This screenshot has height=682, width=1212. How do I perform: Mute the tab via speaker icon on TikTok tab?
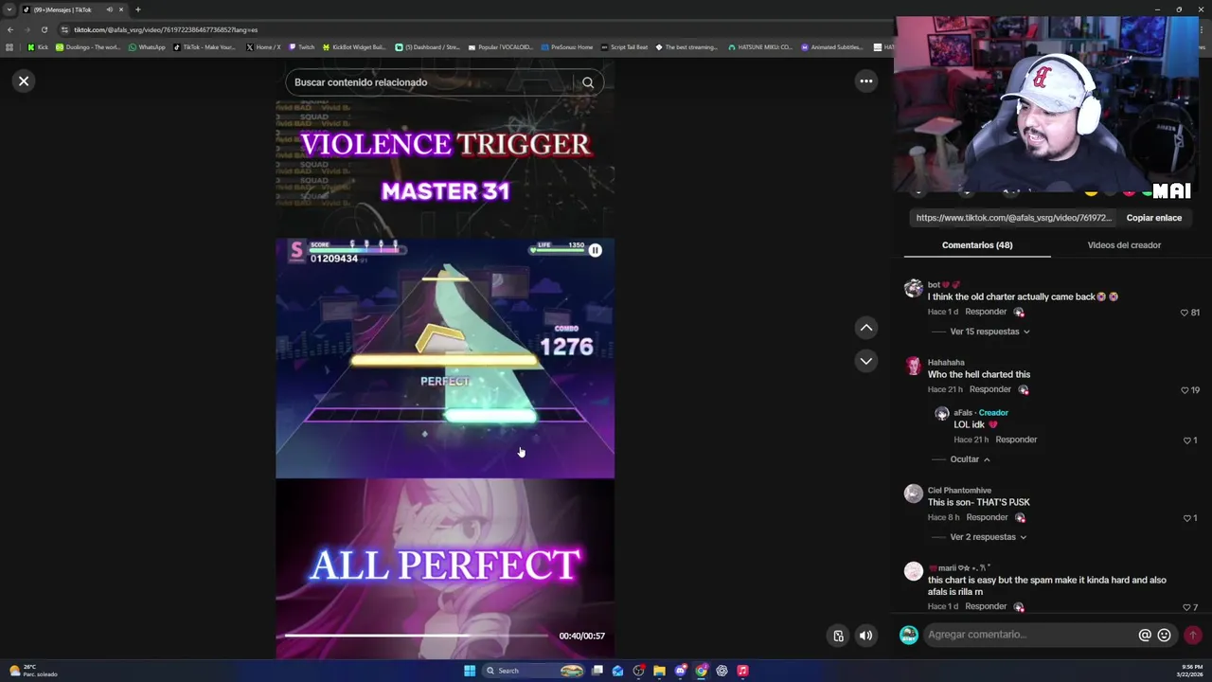click(x=109, y=9)
